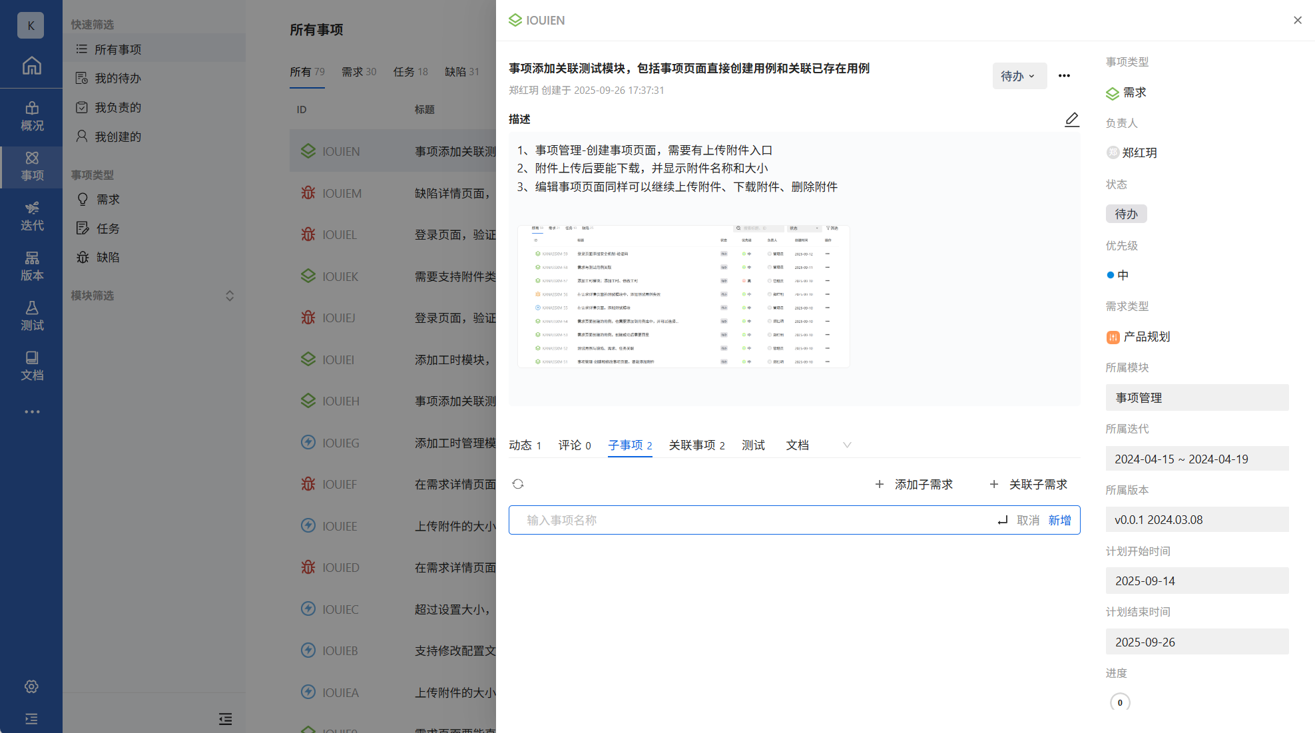The height and width of the screenshot is (733, 1315).
Task: Expand more tabs chevron after 文档
Action: [x=847, y=445]
